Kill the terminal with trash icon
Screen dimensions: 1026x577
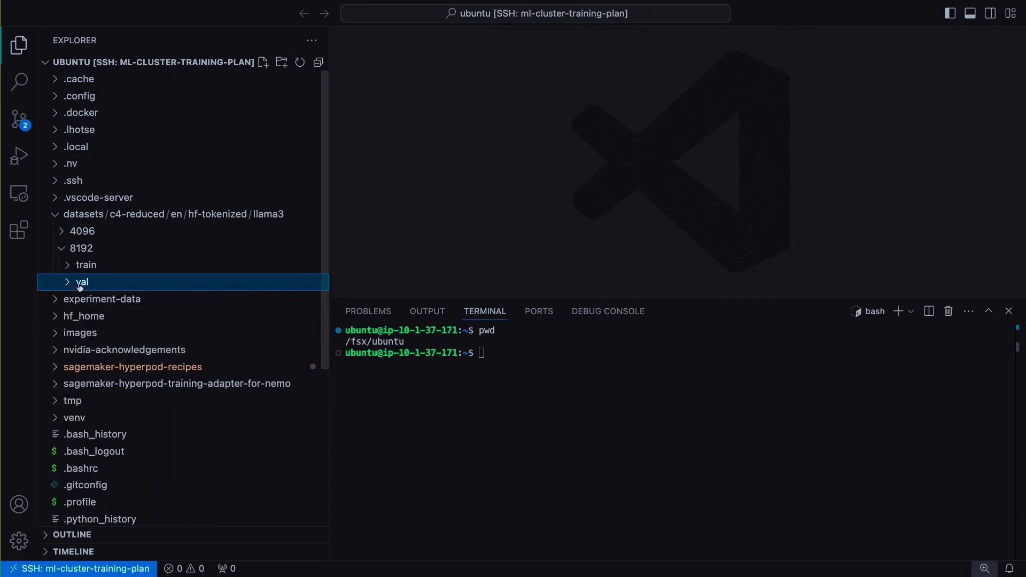[x=948, y=311]
